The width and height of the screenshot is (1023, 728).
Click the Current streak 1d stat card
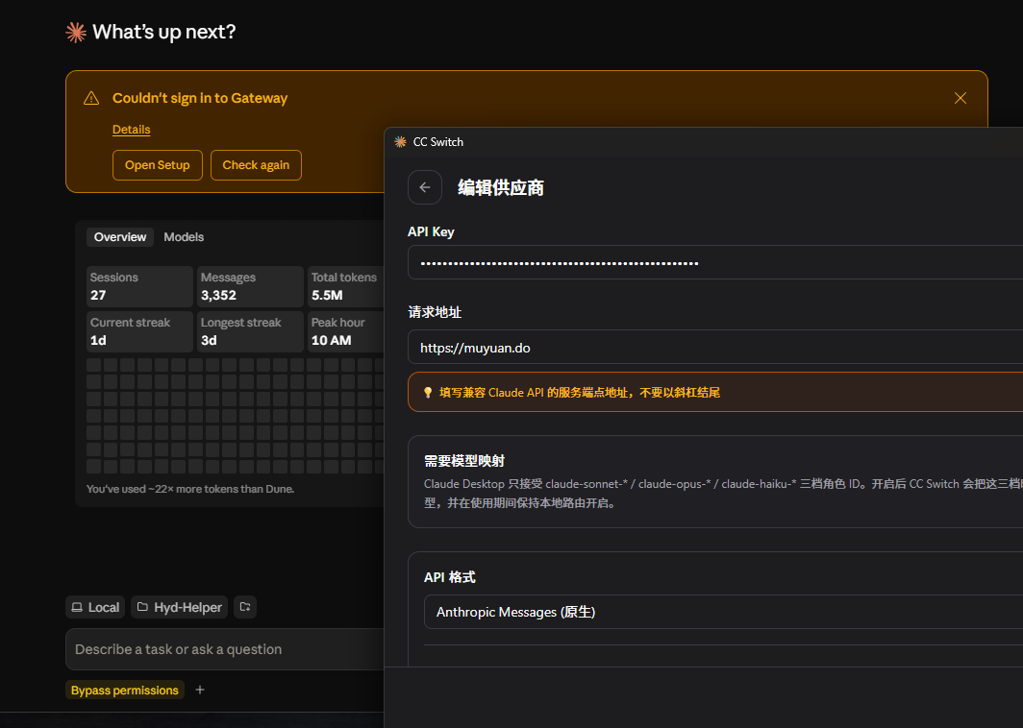[139, 331]
